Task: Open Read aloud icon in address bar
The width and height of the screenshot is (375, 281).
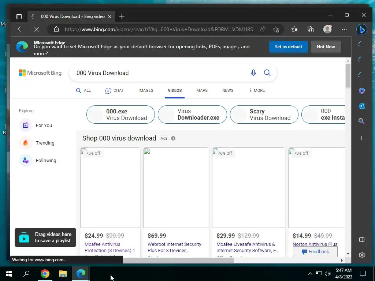Action: 263,29
